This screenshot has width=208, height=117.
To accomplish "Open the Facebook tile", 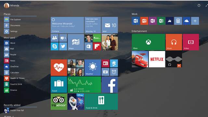I will pos(110,84).
